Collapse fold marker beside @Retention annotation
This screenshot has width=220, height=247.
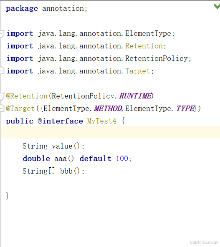pos(2,96)
